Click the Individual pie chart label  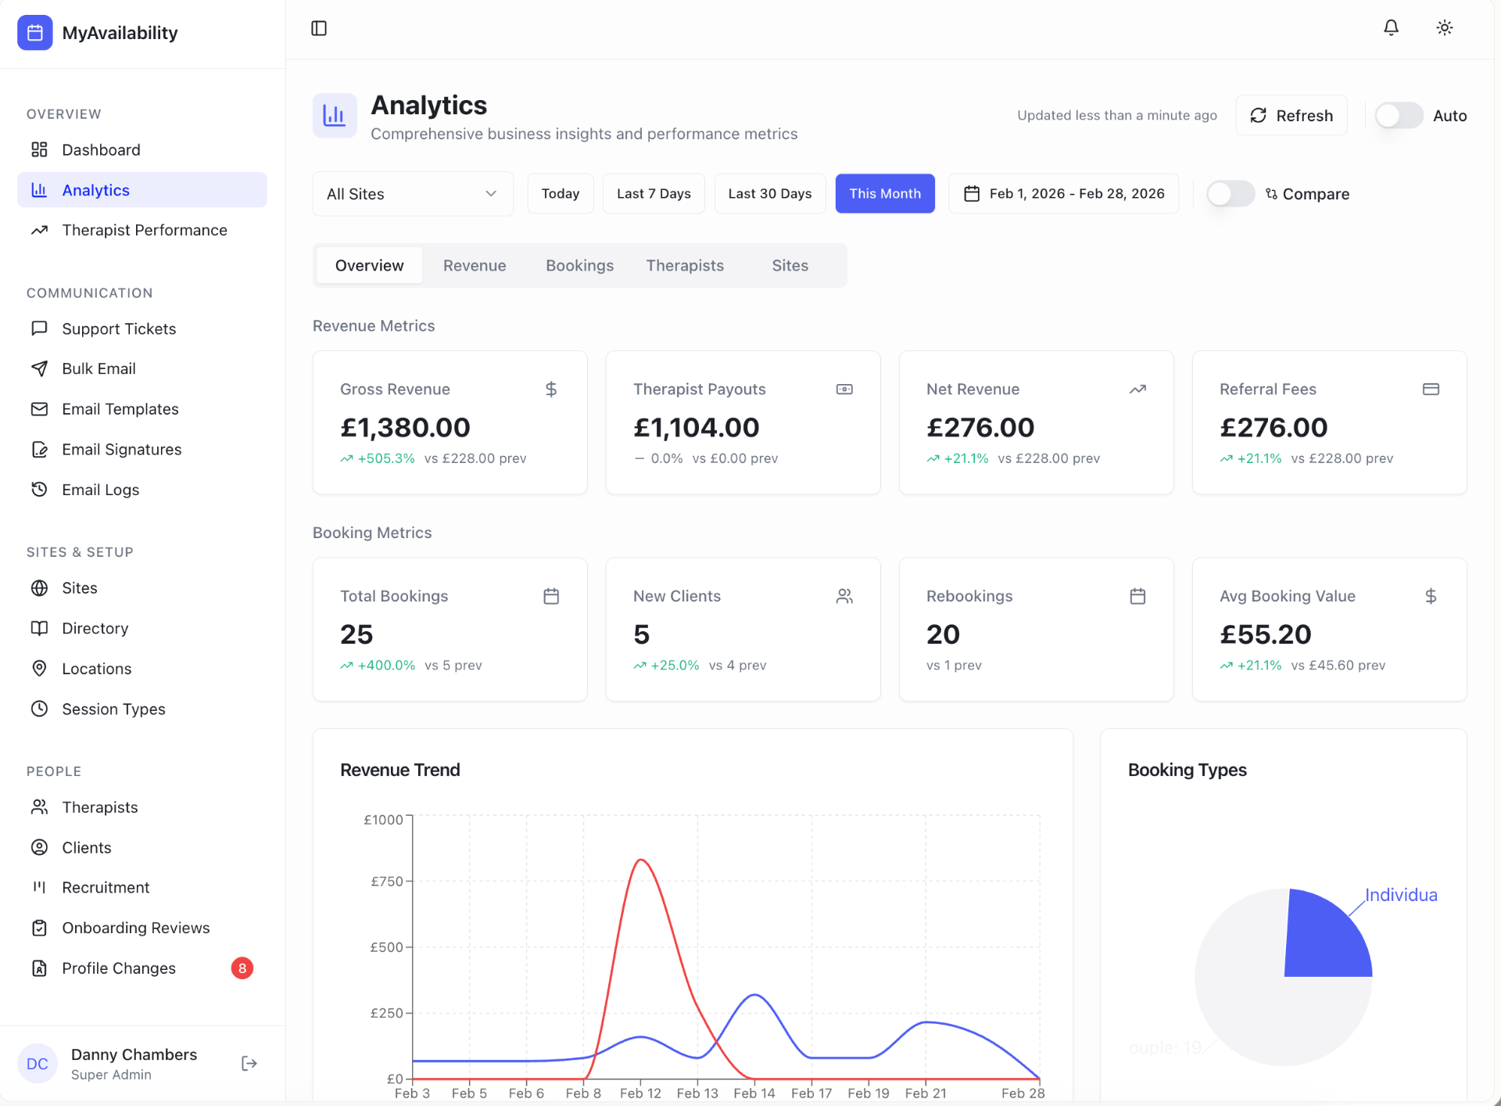tap(1401, 895)
